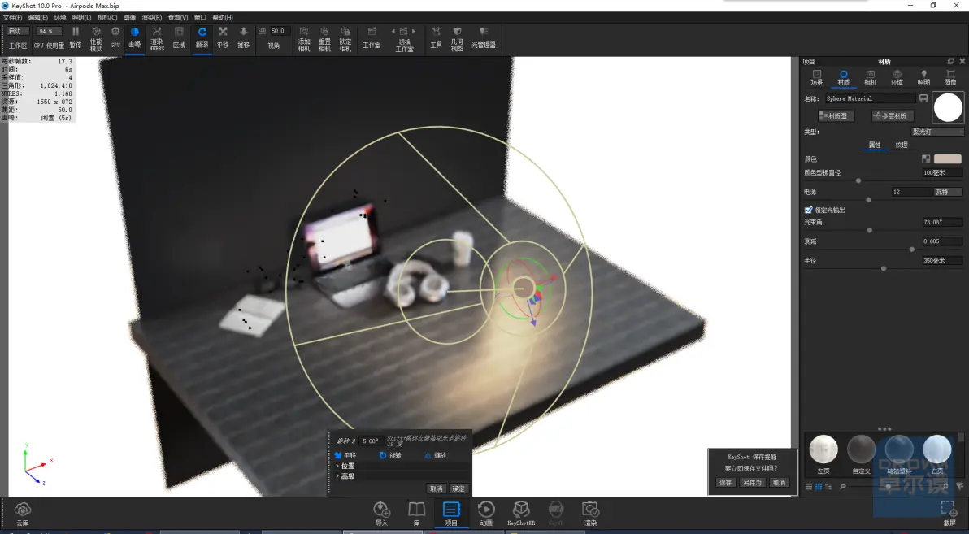This screenshot has width=969, height=534.
Task: Open the 文件(F) menu
Action: pyautogui.click(x=12, y=17)
